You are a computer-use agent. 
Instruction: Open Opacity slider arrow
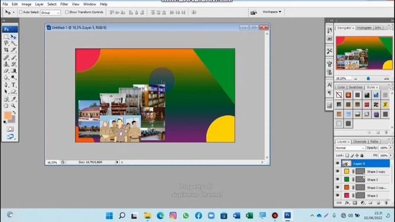pyautogui.click(x=391, y=148)
